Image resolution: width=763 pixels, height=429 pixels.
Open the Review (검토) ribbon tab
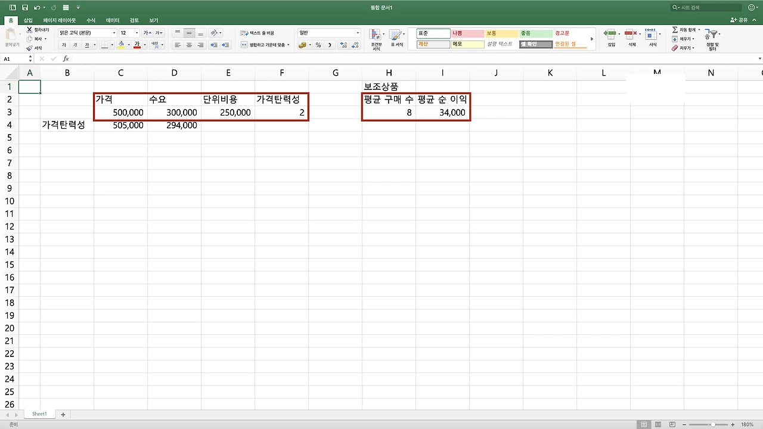135,20
